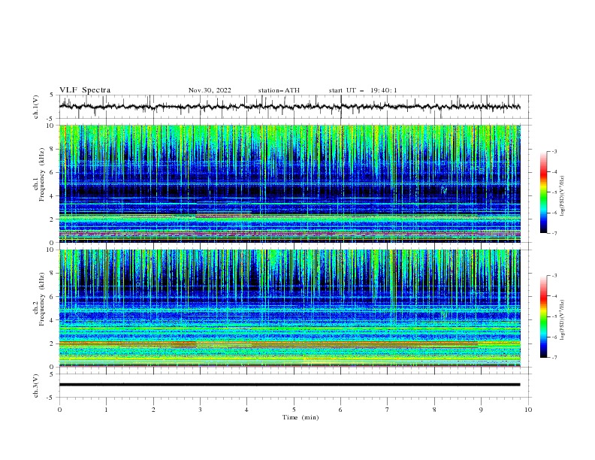The image size is (595, 460).
Task: Click the time axis tick label "8"
Action: (434, 410)
